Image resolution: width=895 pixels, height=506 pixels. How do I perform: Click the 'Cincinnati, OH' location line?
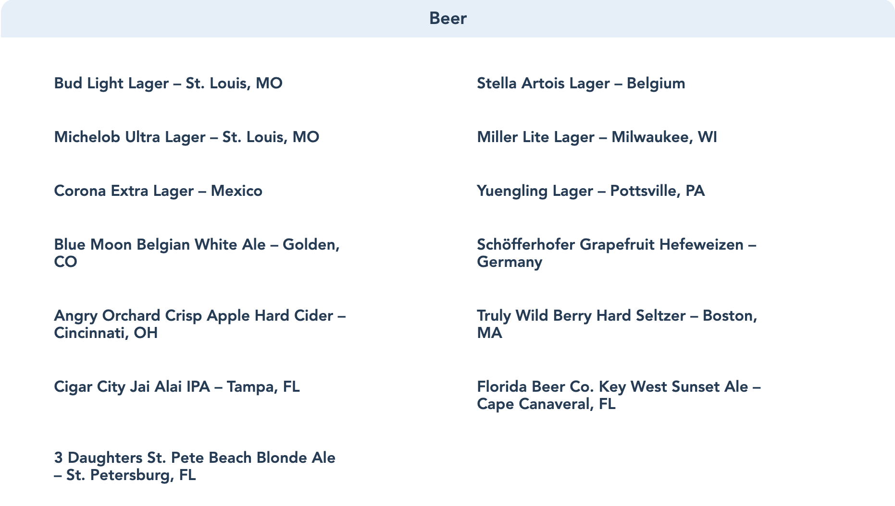tap(106, 333)
